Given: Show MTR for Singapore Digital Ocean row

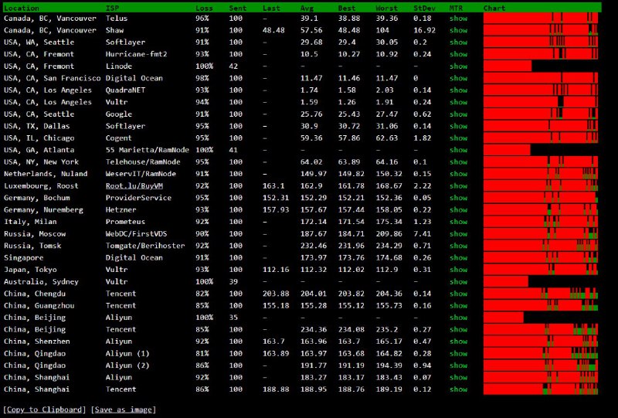Looking at the screenshot, I should 458,258.
